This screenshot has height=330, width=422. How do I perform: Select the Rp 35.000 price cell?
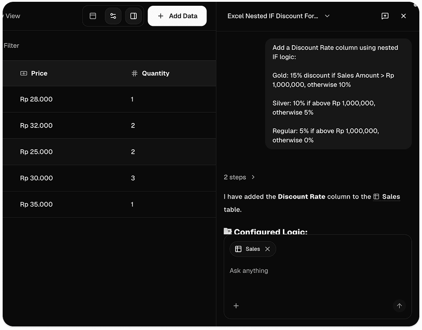tap(36, 204)
